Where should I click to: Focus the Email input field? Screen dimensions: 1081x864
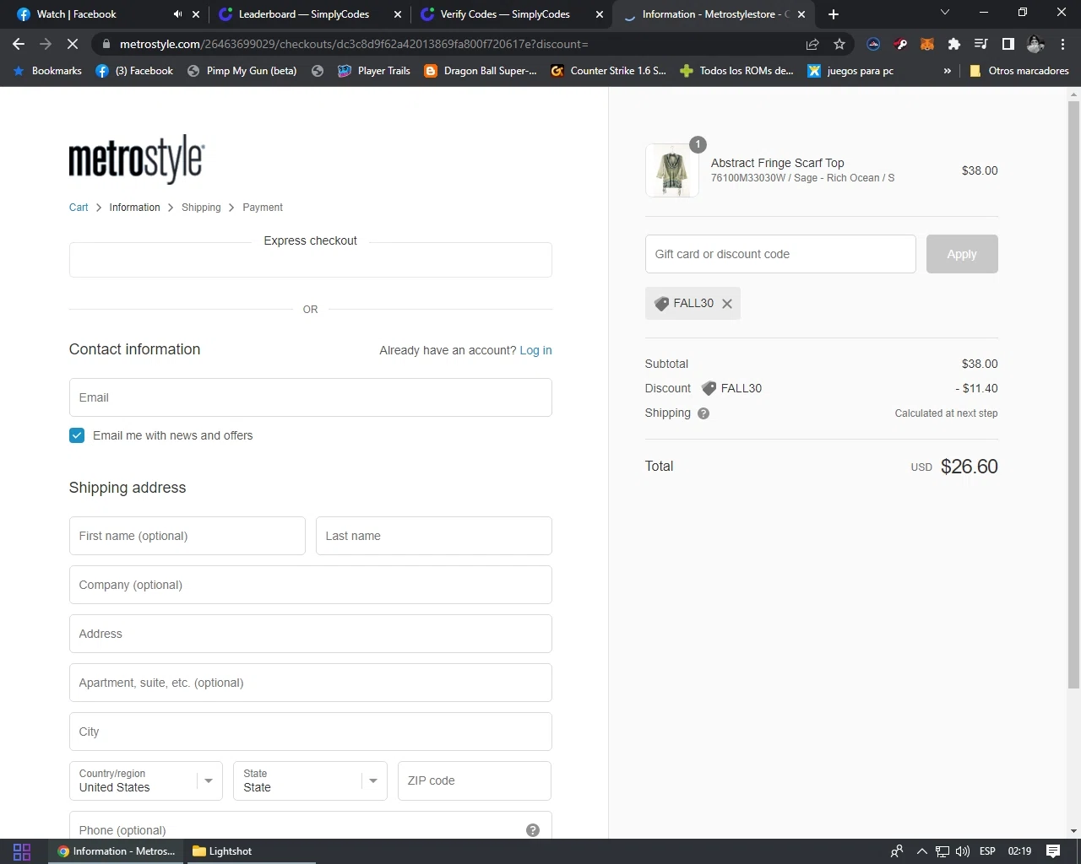pyautogui.click(x=311, y=397)
